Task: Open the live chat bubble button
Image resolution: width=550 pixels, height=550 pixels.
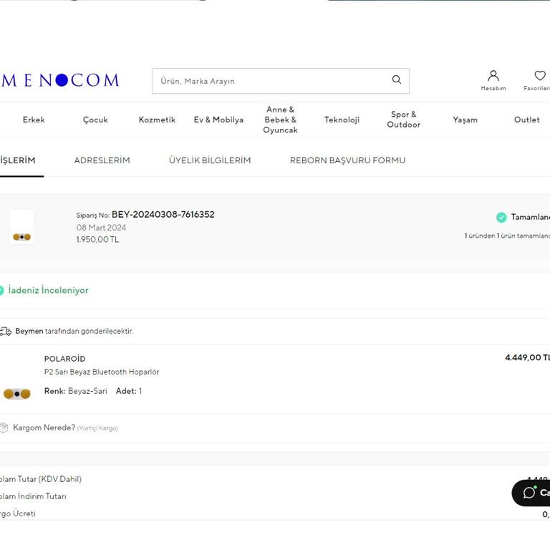Action: 531,493
